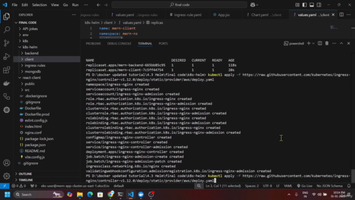Expand the backend folder

(32, 53)
